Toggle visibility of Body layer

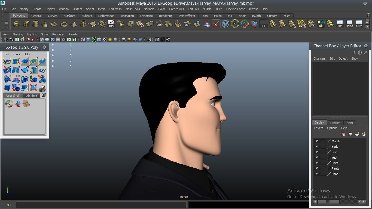[x=317, y=147]
